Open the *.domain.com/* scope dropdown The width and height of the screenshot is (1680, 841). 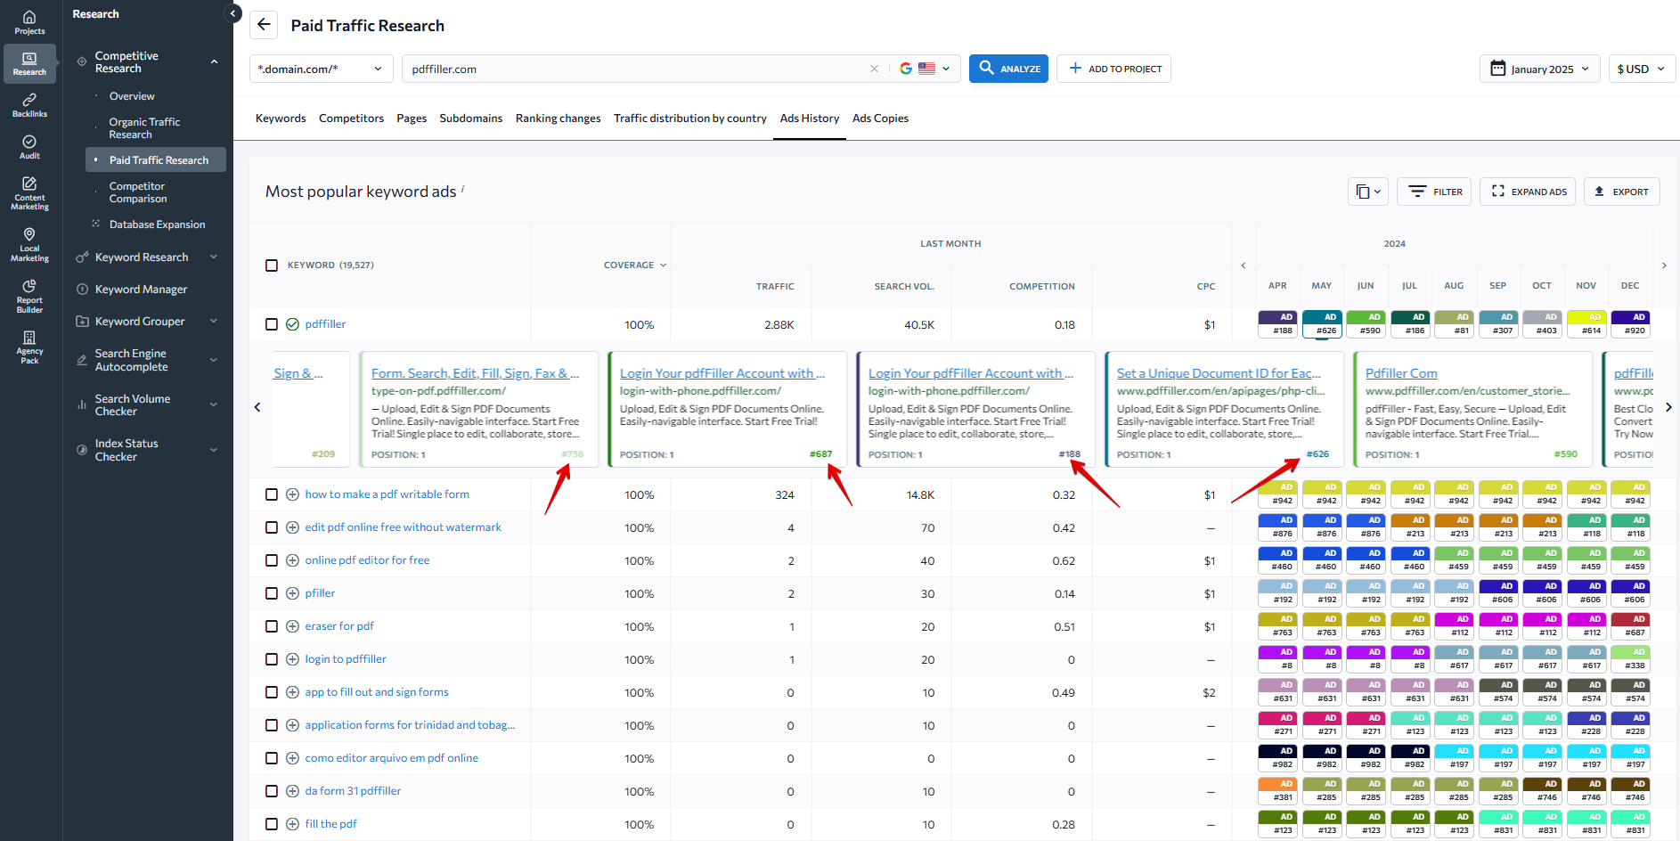point(321,69)
